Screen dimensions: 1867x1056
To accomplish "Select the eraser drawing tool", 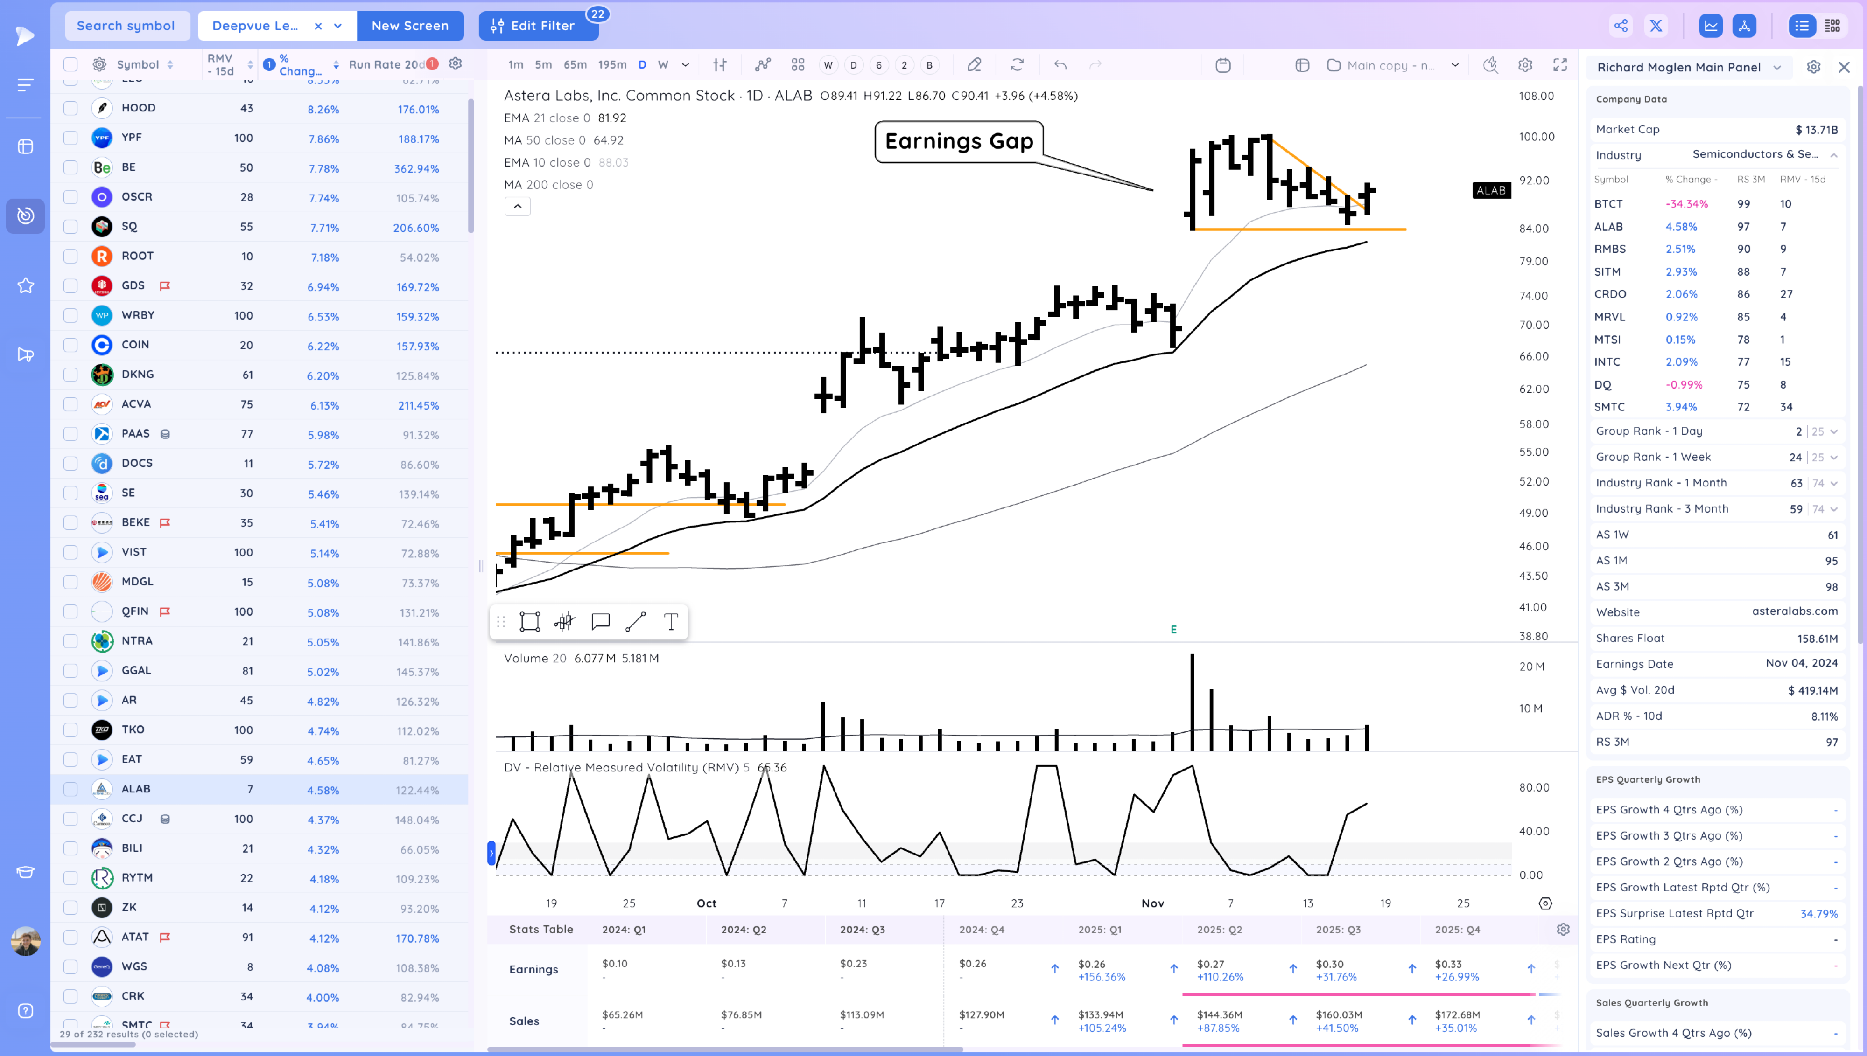I will coord(975,65).
